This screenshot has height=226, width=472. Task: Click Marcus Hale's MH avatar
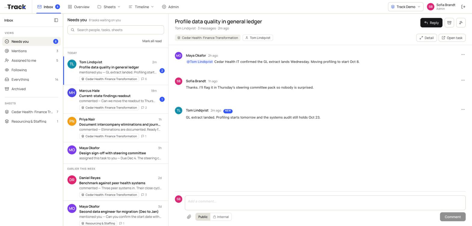pos(72,93)
